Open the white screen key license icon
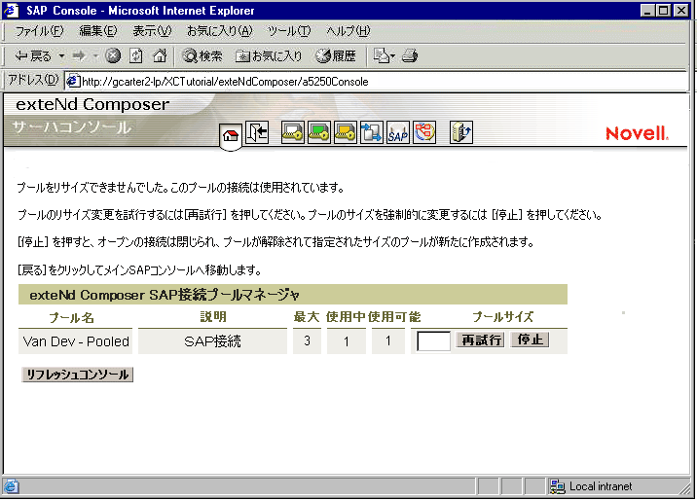The height and width of the screenshot is (501, 697). point(292,132)
